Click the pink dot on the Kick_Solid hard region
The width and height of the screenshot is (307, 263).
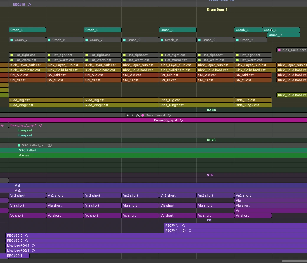point(279,50)
